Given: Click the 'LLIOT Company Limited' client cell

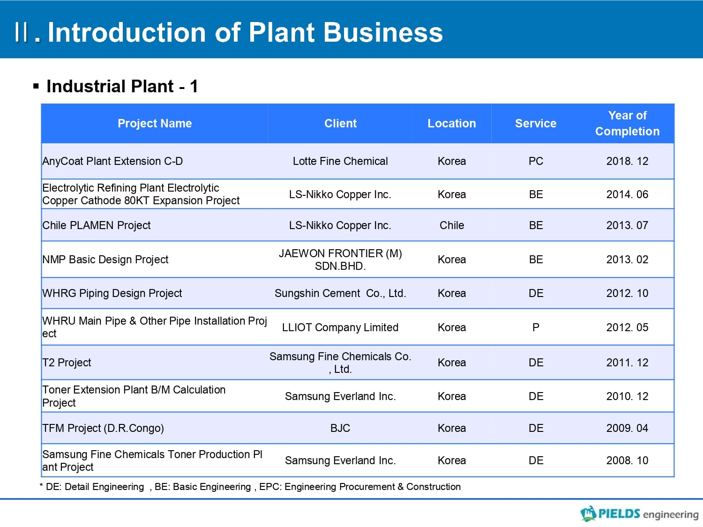Looking at the screenshot, I should [340, 327].
